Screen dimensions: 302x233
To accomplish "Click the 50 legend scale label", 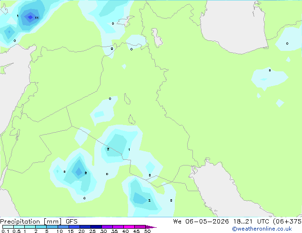I will tap(147, 231).
